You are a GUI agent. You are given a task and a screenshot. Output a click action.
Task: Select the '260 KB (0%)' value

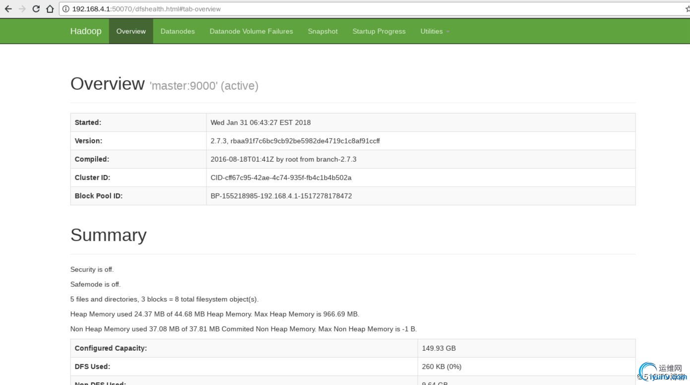441,367
